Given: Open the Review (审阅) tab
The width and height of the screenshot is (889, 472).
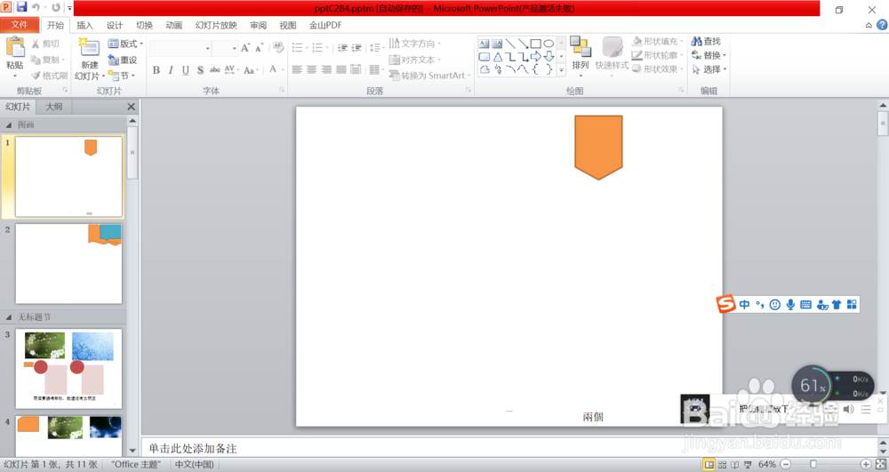Looking at the screenshot, I should point(258,25).
